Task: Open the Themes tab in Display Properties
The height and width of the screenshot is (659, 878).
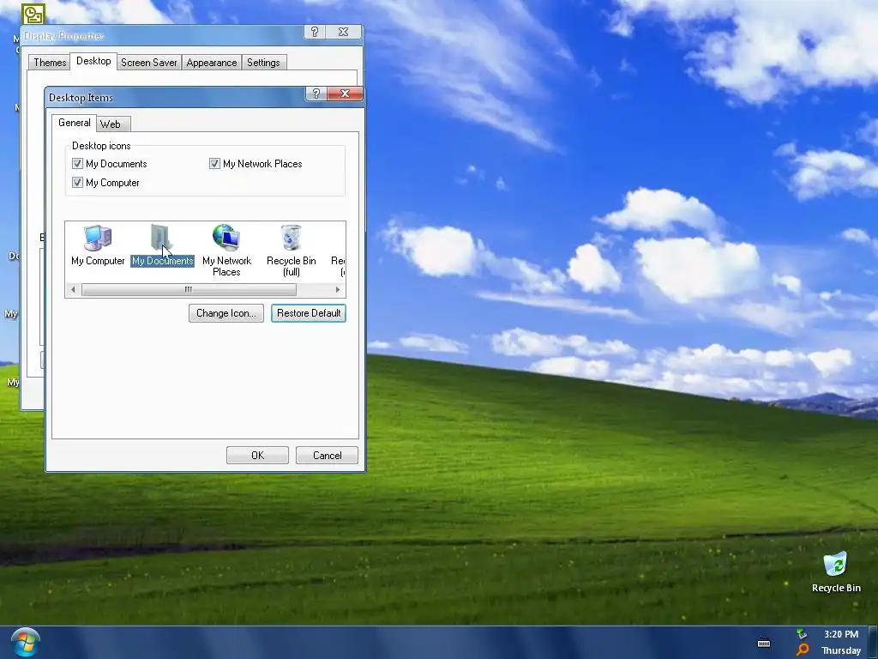Action: click(50, 62)
